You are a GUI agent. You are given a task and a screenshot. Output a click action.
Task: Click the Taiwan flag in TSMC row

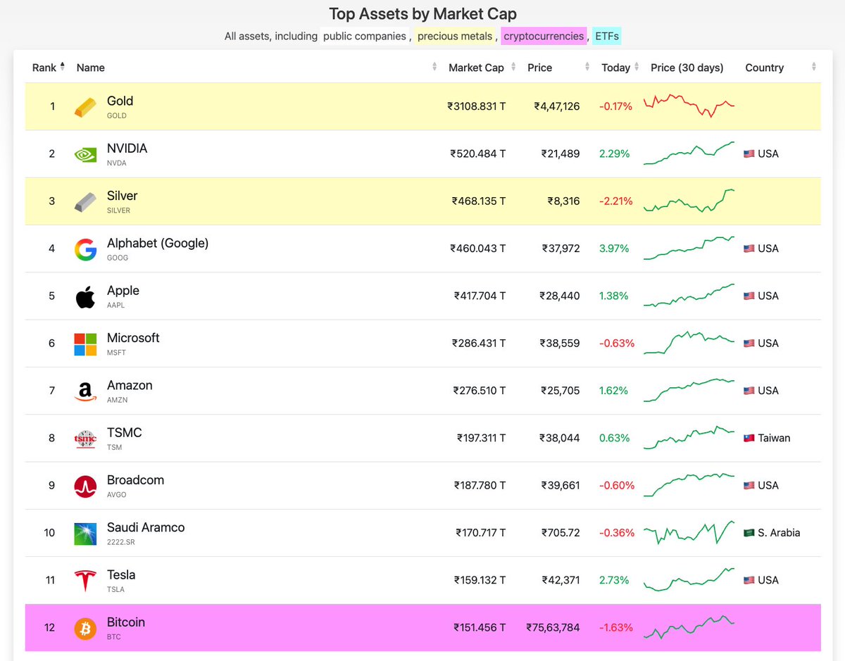[x=749, y=438]
